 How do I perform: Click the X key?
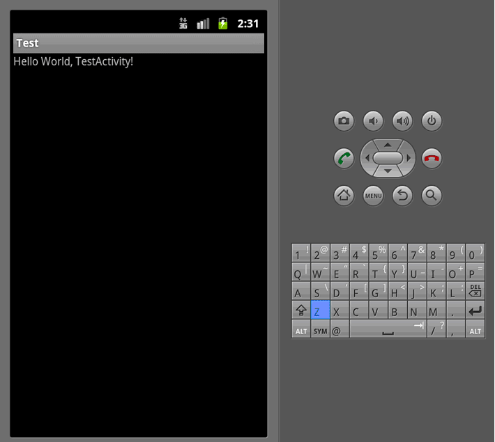coord(340,310)
